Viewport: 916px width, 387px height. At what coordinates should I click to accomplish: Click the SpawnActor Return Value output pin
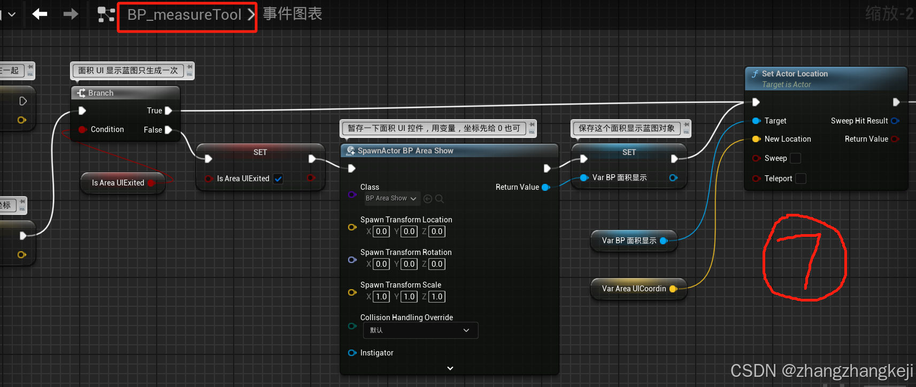point(545,187)
